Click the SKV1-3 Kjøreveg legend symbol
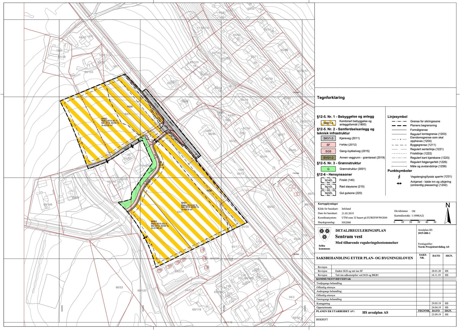460x330 pixels. tap(328, 138)
